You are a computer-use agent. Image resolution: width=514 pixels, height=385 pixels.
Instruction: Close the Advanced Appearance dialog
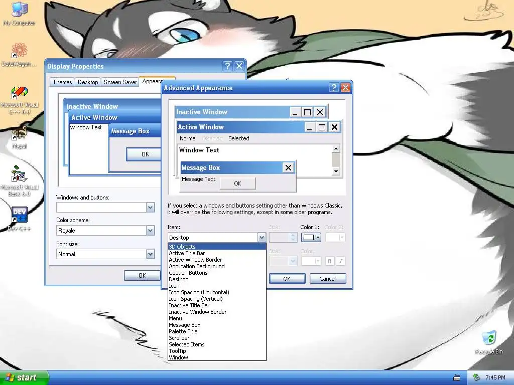tap(345, 87)
